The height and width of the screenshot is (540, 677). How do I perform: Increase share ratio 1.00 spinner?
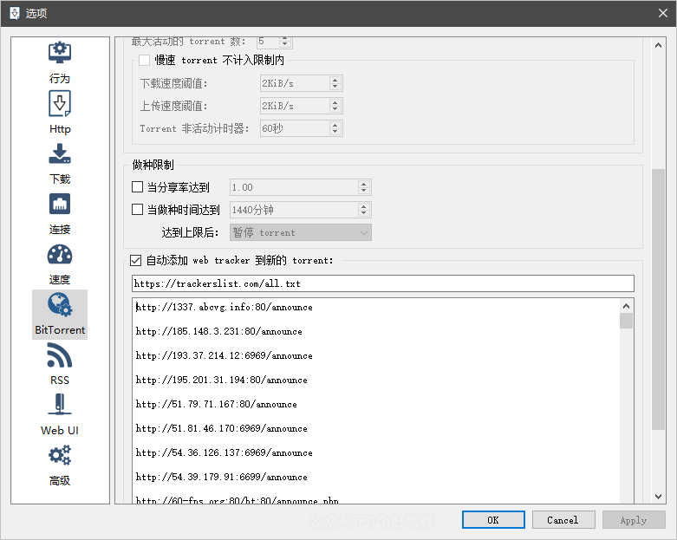click(x=363, y=184)
